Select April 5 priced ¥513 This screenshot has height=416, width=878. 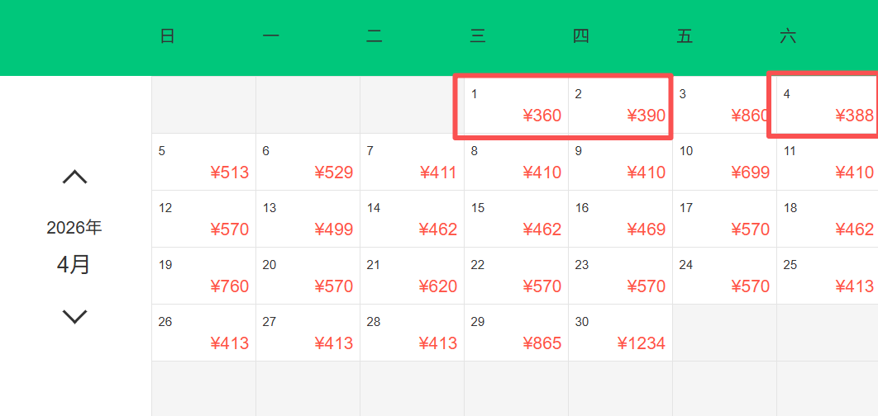204,162
